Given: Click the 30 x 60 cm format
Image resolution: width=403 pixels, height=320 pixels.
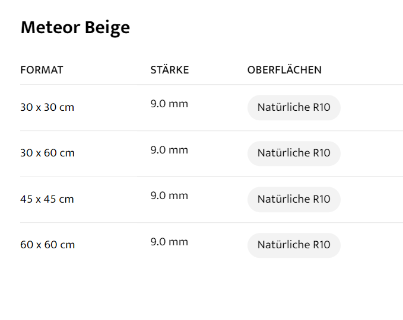Looking at the screenshot, I should (47, 153).
